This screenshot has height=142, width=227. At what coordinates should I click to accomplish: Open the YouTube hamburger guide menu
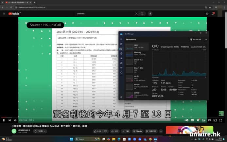[4, 14]
